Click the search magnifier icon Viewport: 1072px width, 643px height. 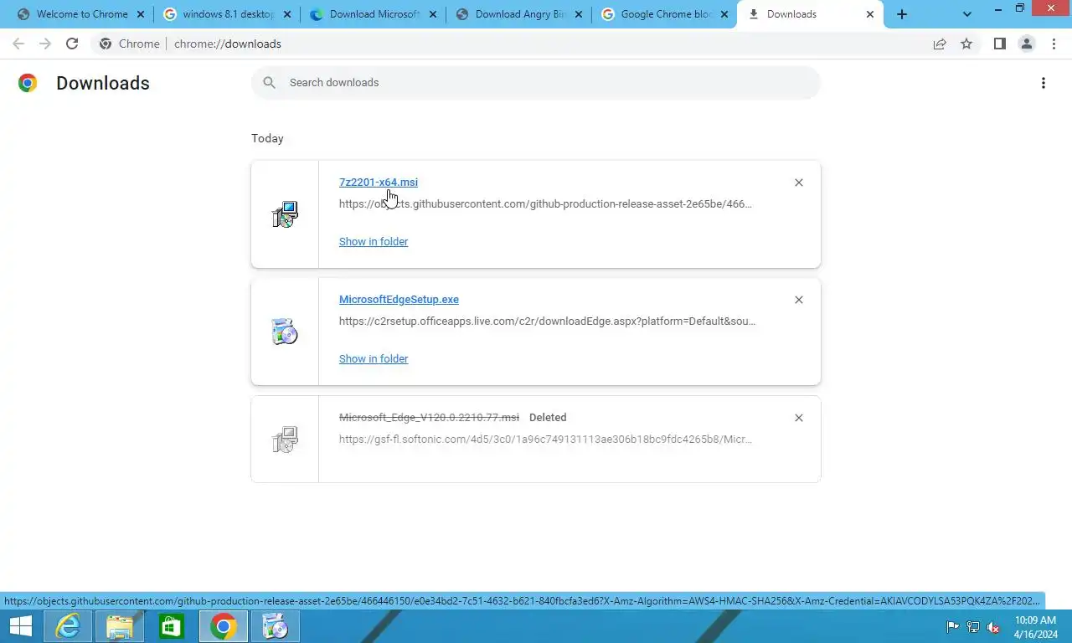[x=269, y=82]
